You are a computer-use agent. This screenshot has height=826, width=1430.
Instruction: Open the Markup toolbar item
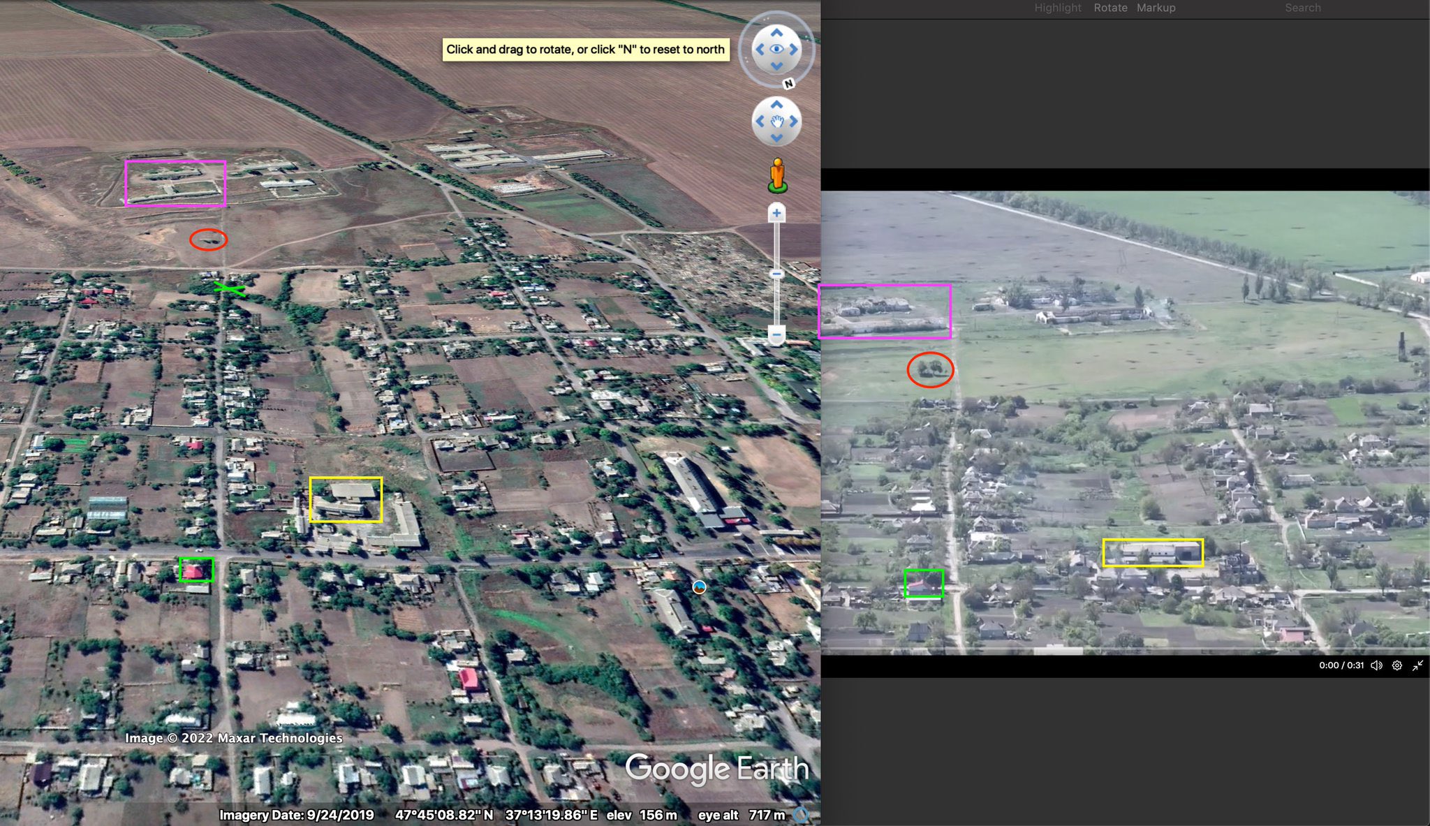[1156, 8]
